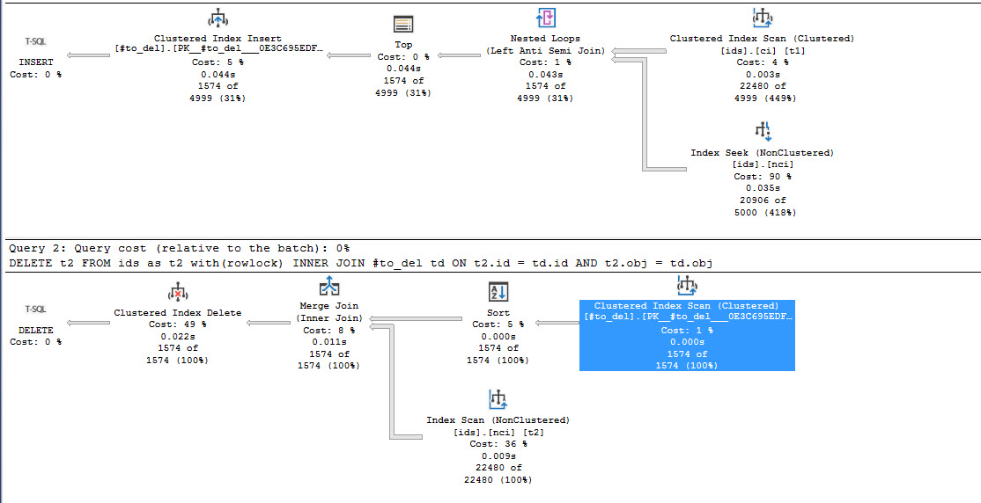Click the 'Index Scan (NonClustered)' label
The height and width of the screenshot is (503, 981).
point(498,419)
